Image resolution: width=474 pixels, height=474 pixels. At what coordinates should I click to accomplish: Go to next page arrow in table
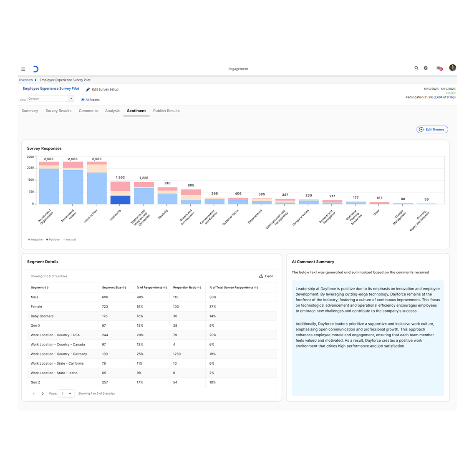click(x=43, y=393)
